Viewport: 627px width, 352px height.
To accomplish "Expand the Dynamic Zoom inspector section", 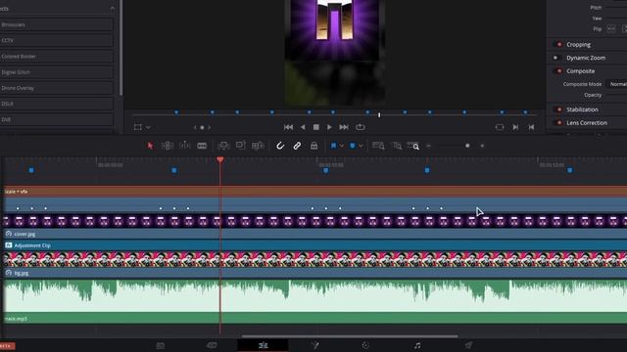I will pyautogui.click(x=586, y=58).
